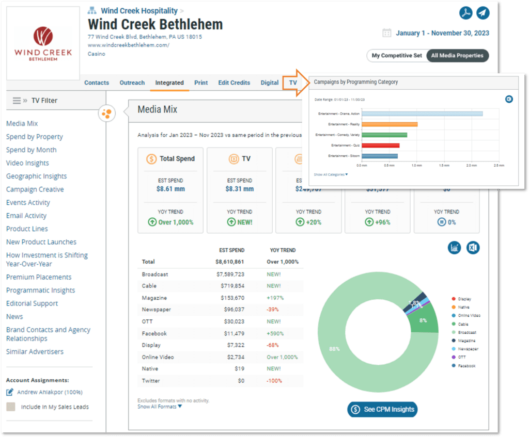Image resolution: width=529 pixels, height=437 pixels.
Task: Click See CPM Insights button
Action: tap(382, 409)
